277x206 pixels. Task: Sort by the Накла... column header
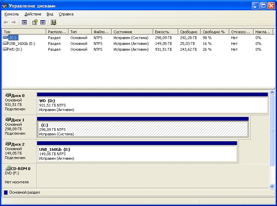coord(263,32)
